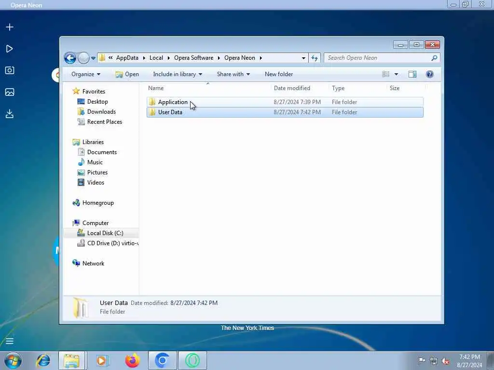Open the player panel icon in the Opera Neon sidebar
494x370 pixels.
10,49
